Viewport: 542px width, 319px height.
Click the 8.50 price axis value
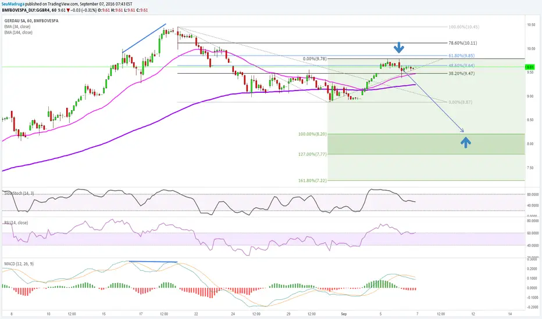(x=530, y=120)
